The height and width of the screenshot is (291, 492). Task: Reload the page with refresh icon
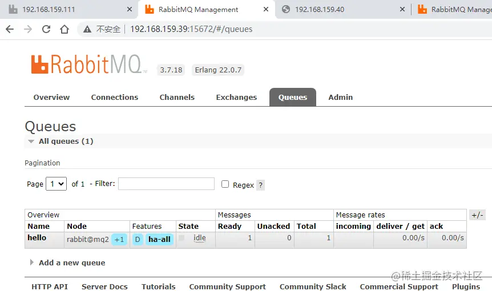[x=46, y=29]
